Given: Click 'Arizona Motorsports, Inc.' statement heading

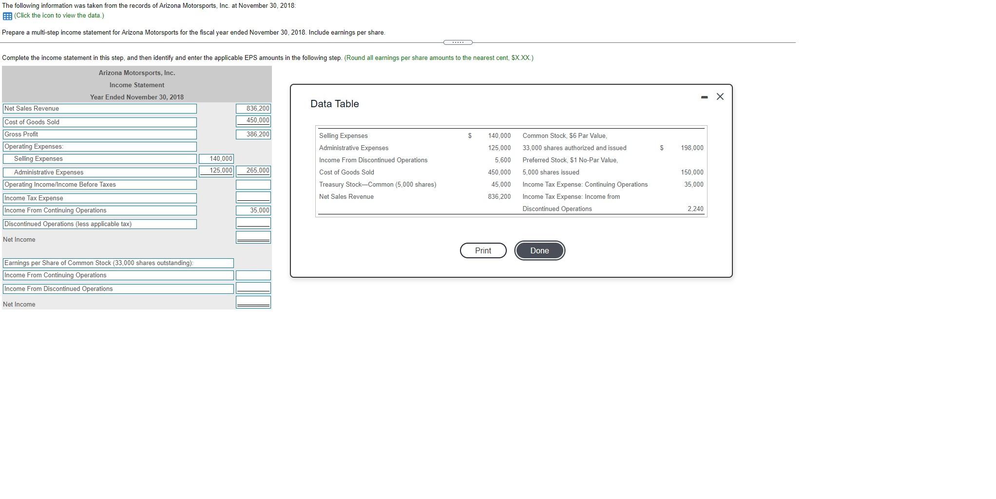Looking at the screenshot, I should click(x=137, y=73).
